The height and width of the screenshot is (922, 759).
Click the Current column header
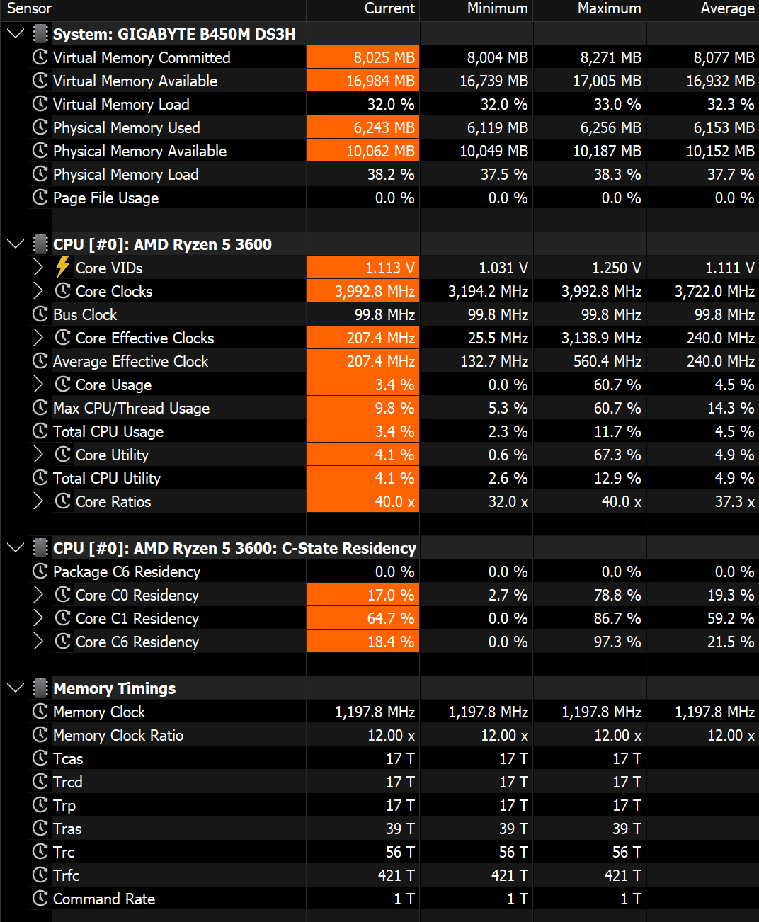coord(389,8)
